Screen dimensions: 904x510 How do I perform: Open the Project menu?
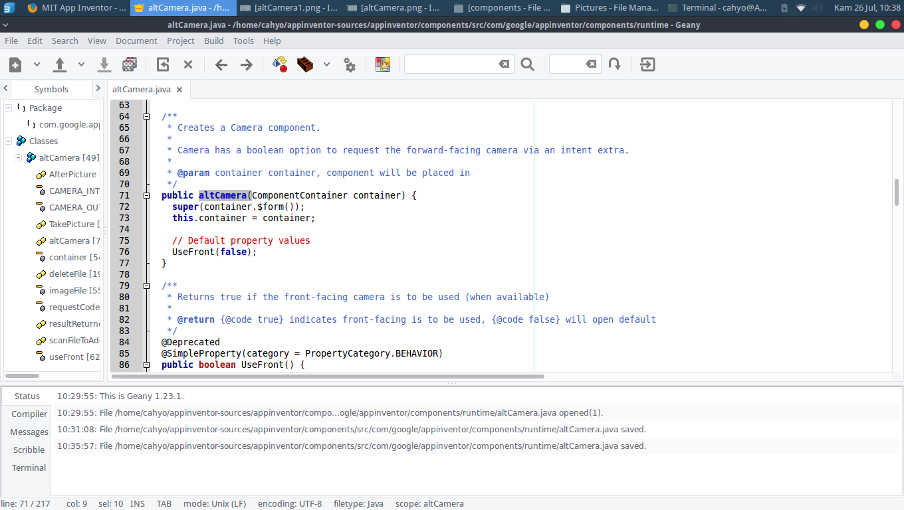point(181,41)
